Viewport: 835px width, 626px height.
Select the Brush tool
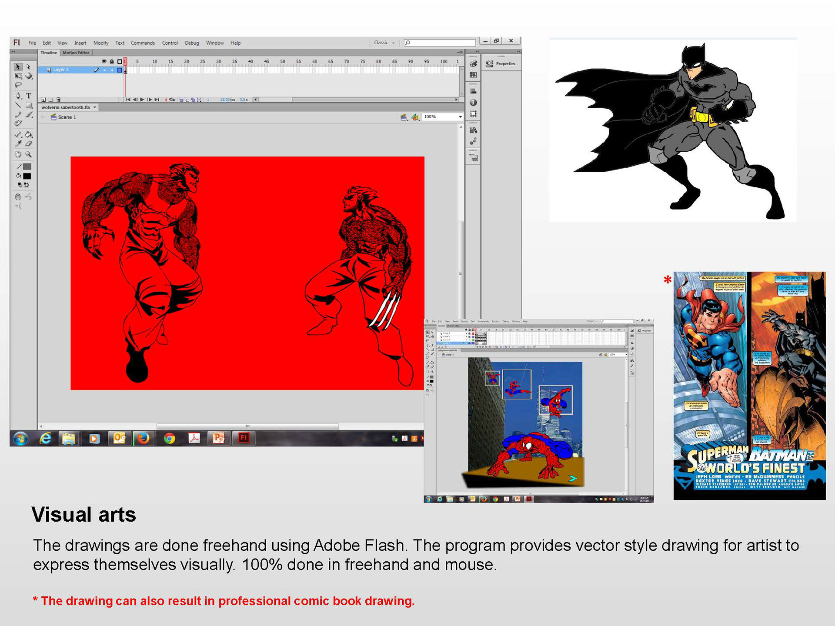coord(29,114)
